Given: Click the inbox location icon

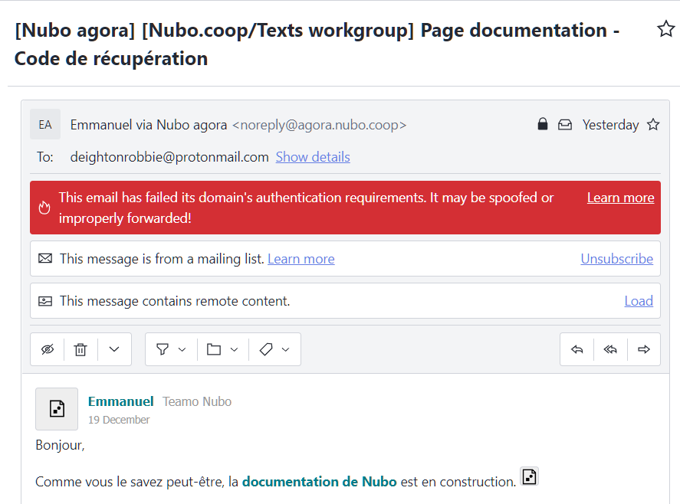Looking at the screenshot, I should (x=565, y=125).
